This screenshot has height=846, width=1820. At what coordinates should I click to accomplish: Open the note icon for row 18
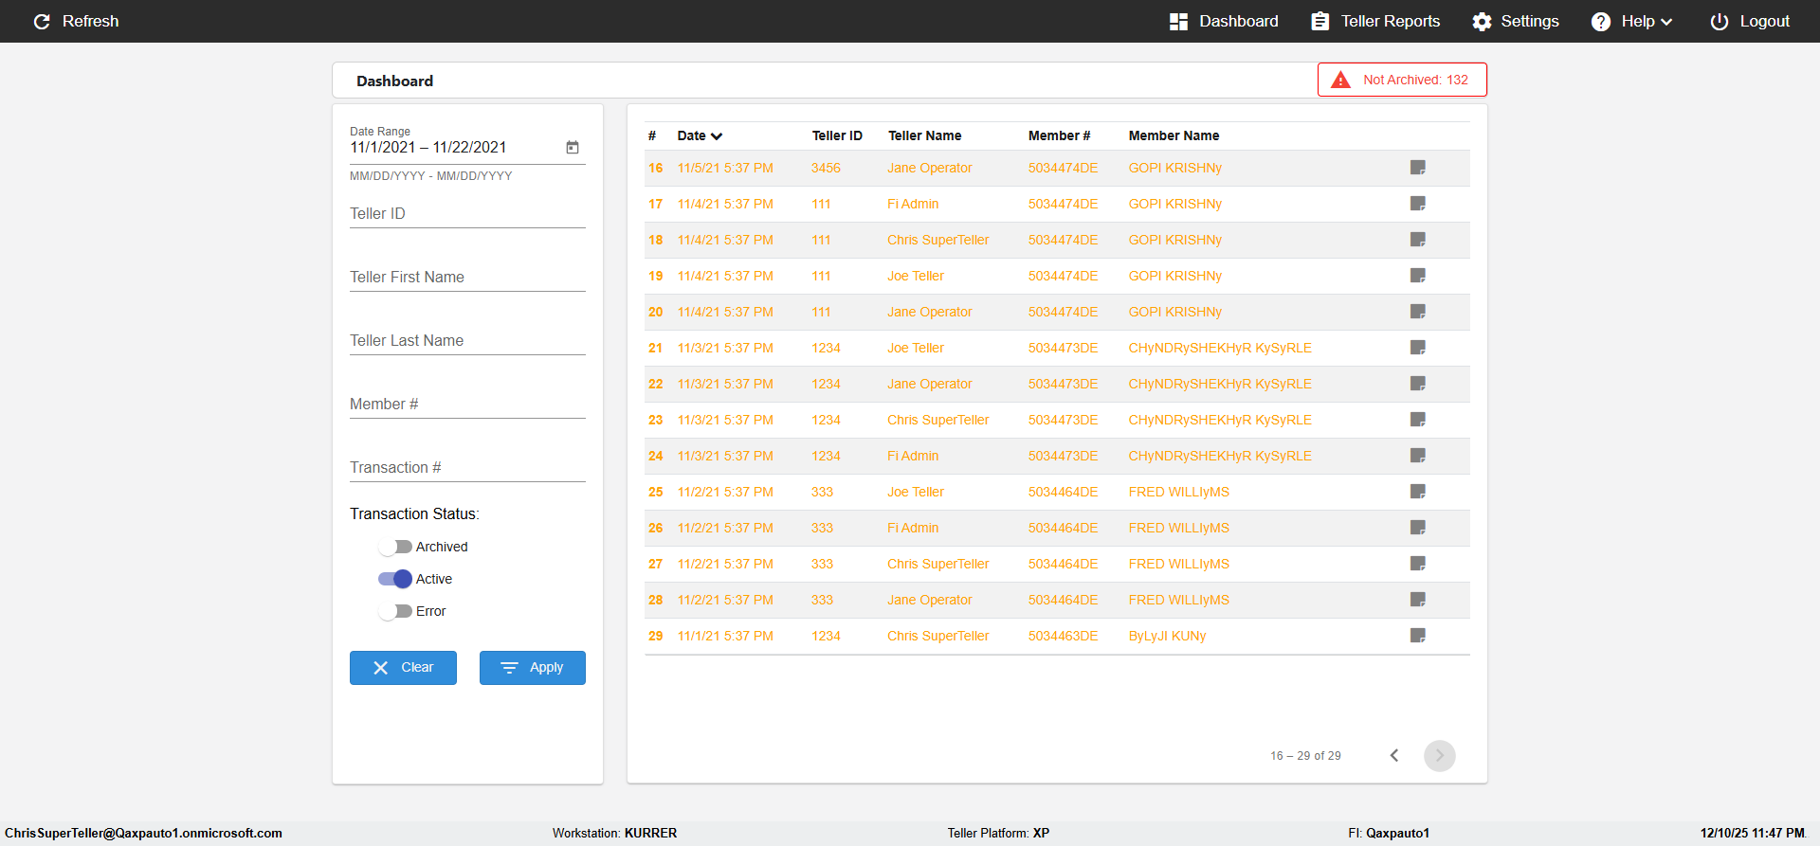pyautogui.click(x=1418, y=240)
